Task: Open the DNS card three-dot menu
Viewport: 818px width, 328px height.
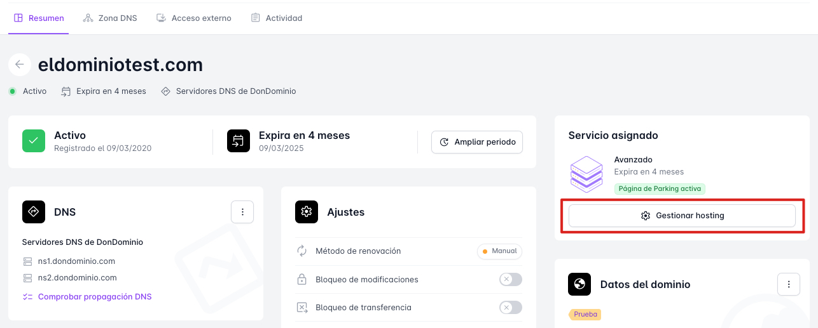Action: pyautogui.click(x=242, y=212)
